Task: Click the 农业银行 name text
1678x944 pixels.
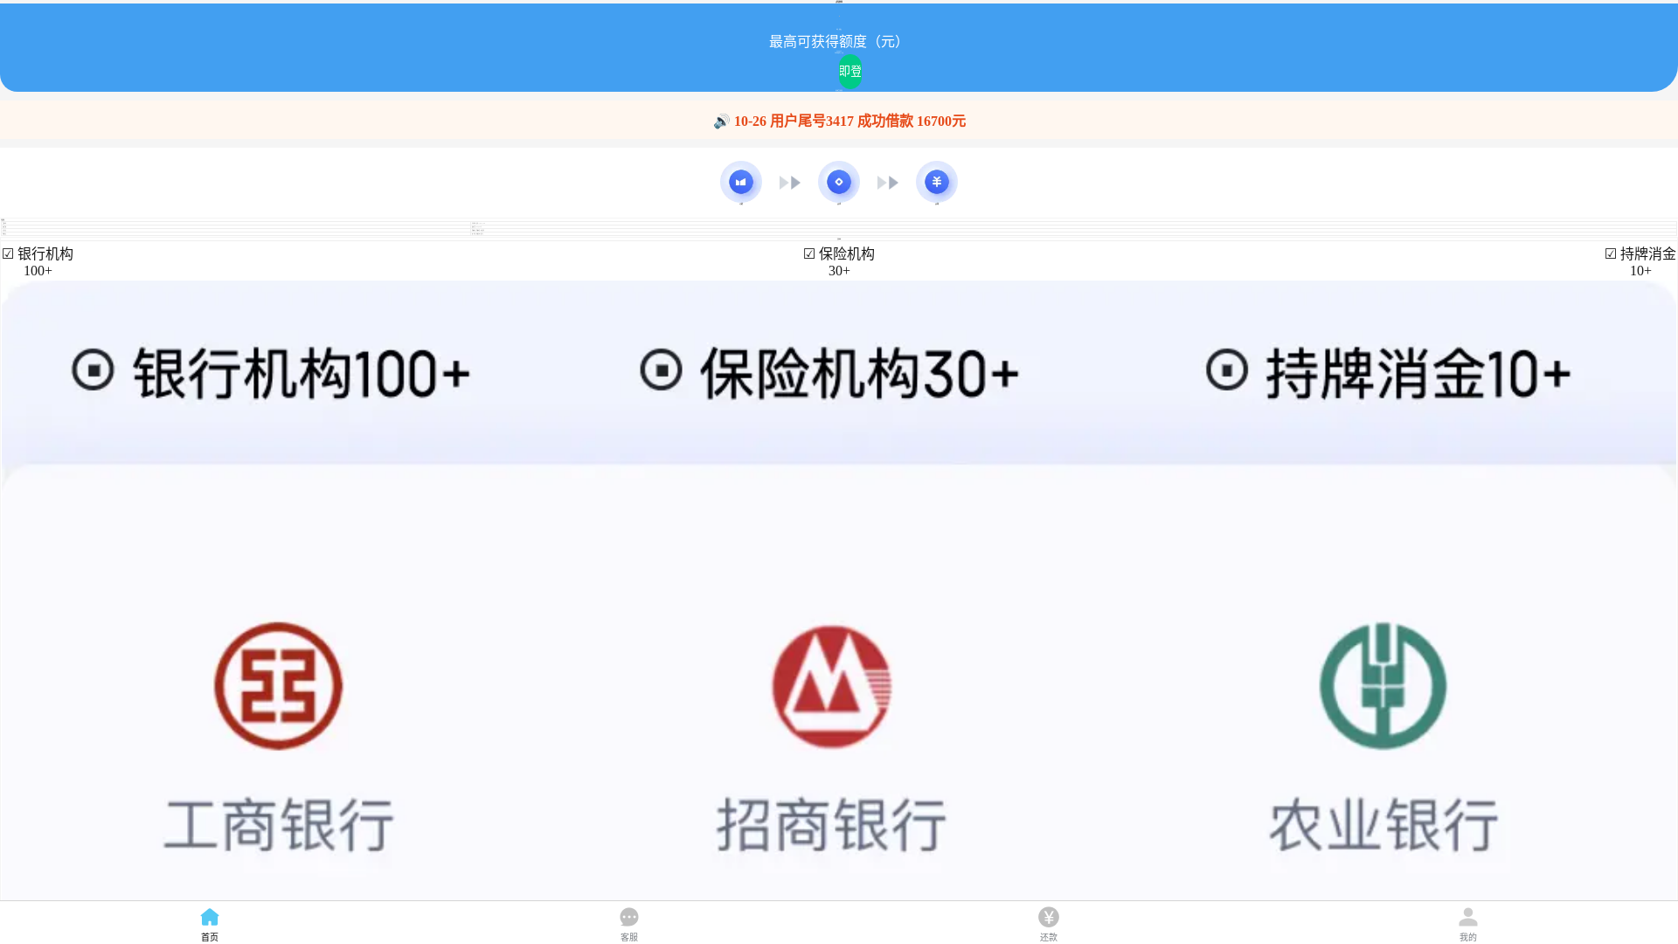Action: pos(1383,824)
